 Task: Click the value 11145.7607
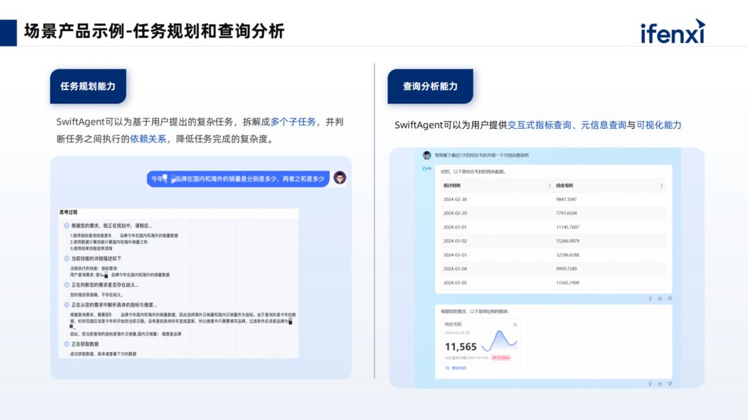click(568, 227)
